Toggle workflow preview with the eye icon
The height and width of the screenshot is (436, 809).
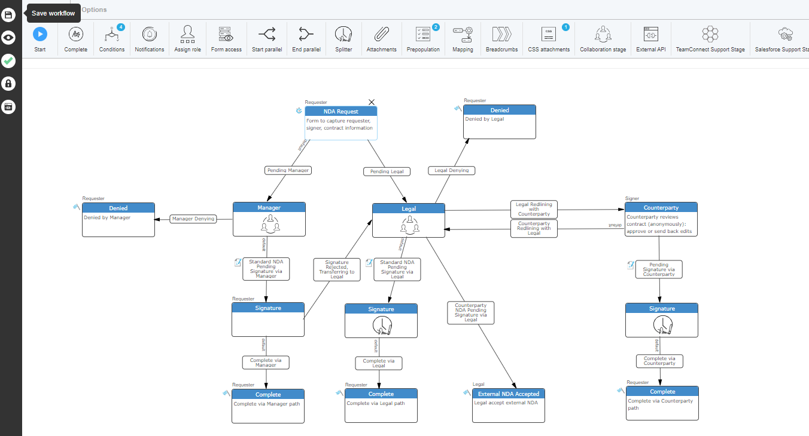click(8, 38)
